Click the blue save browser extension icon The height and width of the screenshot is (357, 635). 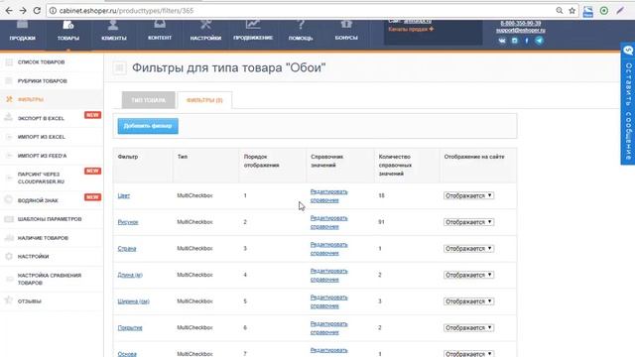point(588,11)
